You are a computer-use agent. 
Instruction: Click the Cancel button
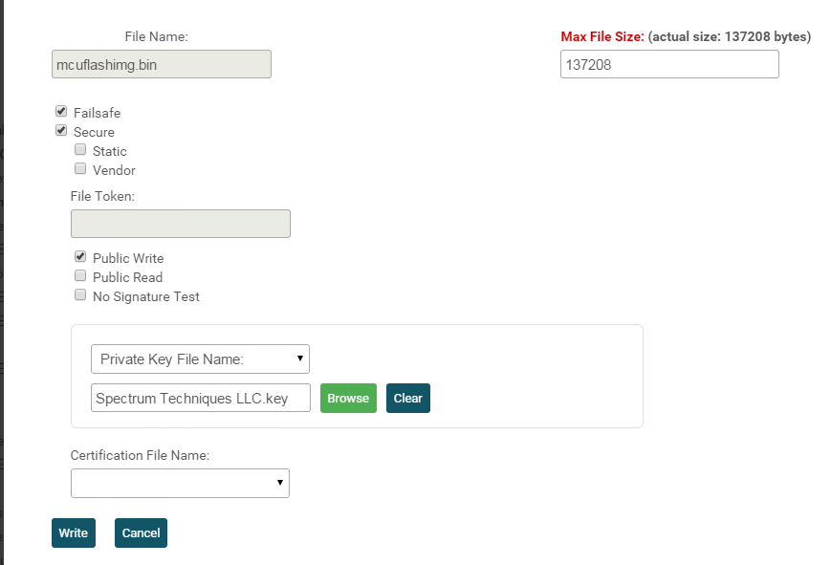click(x=141, y=532)
